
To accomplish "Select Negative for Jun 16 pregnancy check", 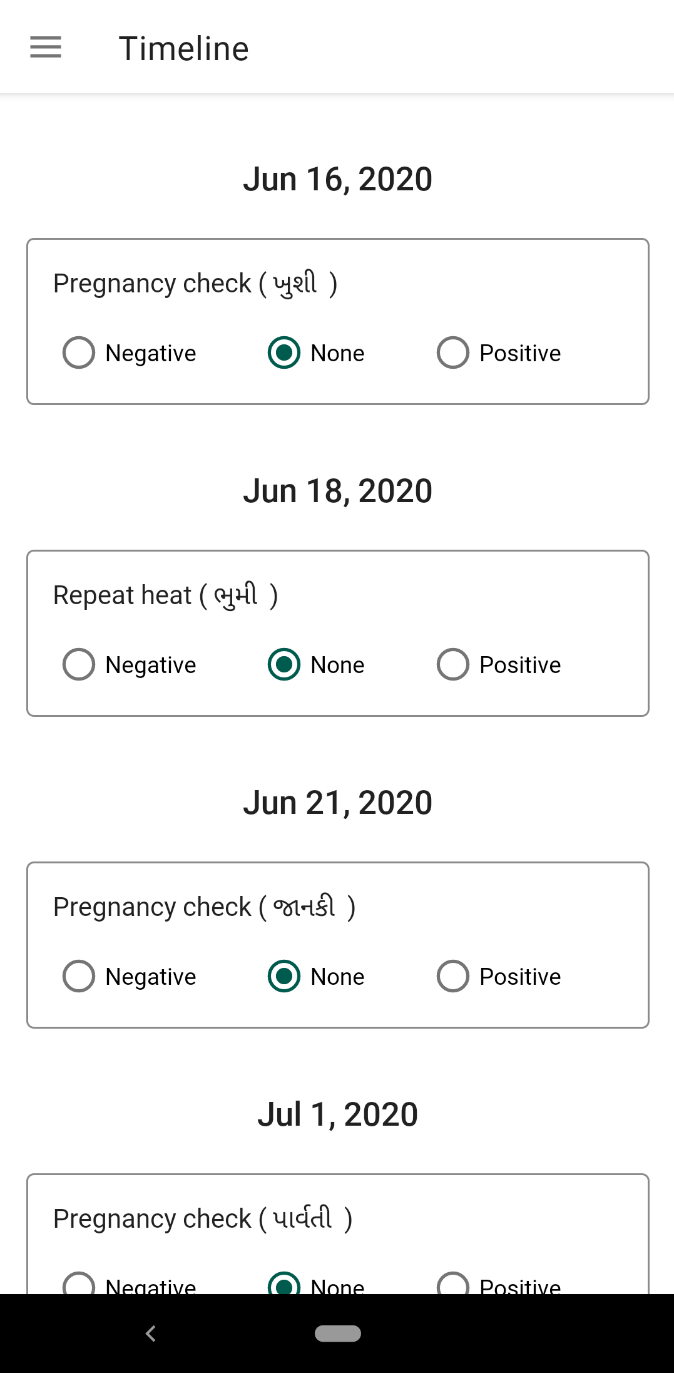I will coord(79,352).
